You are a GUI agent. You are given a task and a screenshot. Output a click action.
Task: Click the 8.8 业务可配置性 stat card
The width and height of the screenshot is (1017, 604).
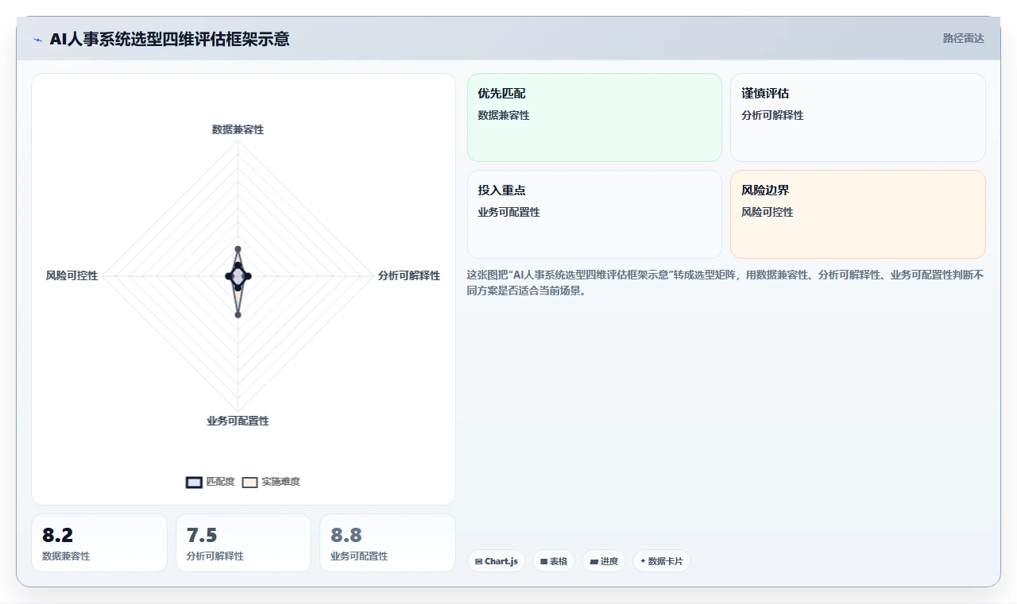click(x=388, y=543)
